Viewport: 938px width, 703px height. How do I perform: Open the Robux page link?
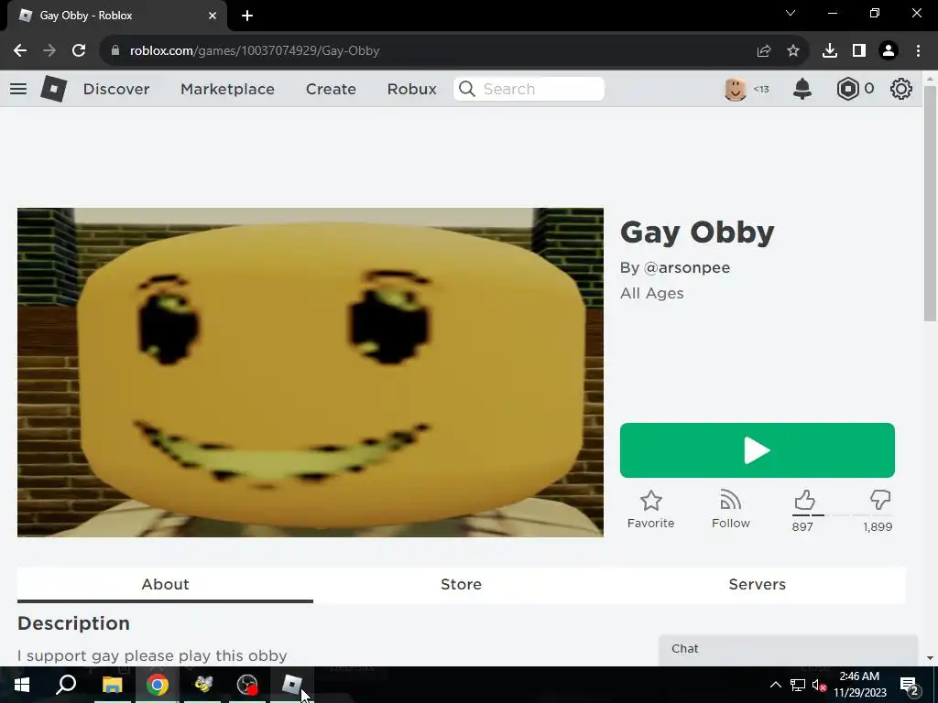tap(411, 89)
